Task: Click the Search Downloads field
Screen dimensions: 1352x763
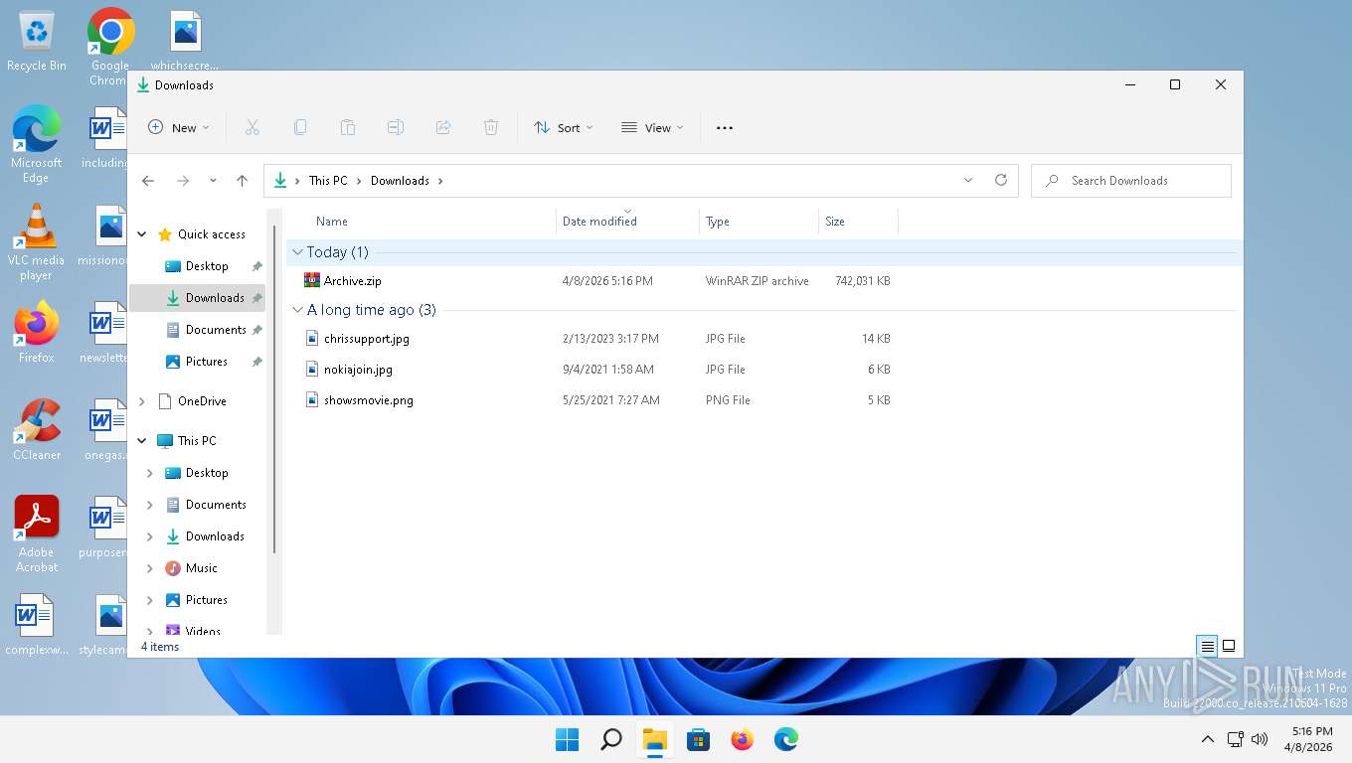Action: pyautogui.click(x=1131, y=181)
